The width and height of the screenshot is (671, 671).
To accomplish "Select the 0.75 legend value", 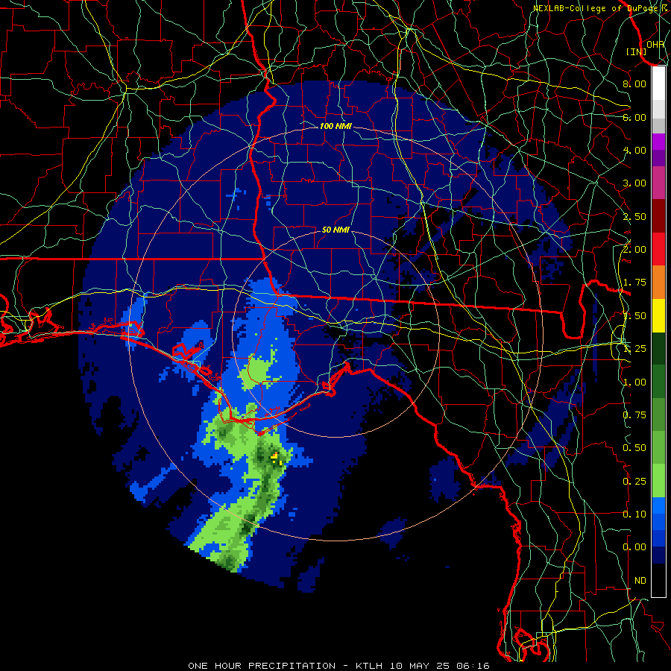I will coord(634,415).
